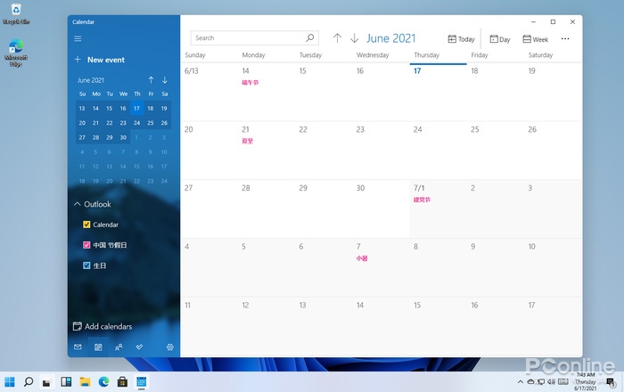Click Add calendars
This screenshot has height=392, width=624.
(x=103, y=326)
